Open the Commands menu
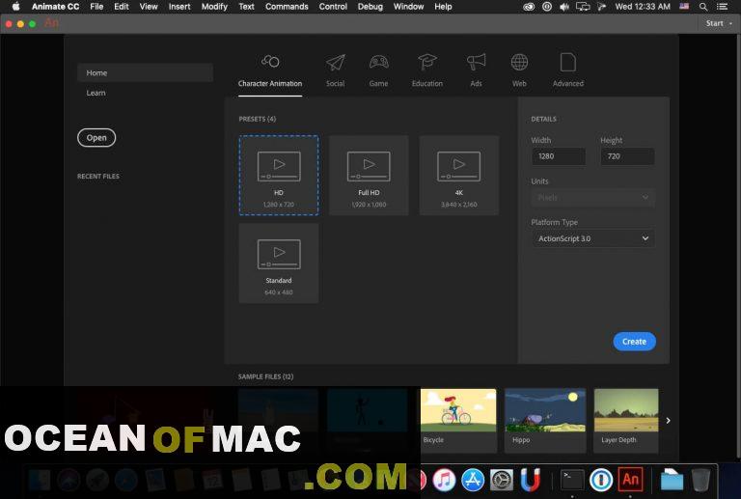The height and width of the screenshot is (499, 741). click(287, 7)
